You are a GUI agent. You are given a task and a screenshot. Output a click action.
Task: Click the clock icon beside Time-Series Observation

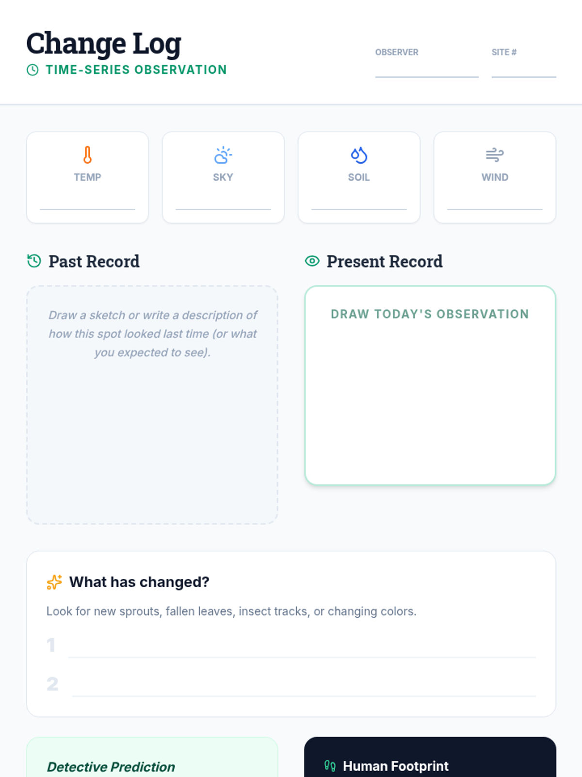pos(32,70)
